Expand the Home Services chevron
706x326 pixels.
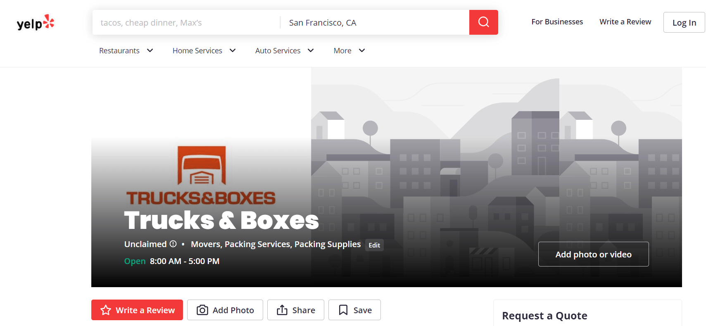(233, 50)
